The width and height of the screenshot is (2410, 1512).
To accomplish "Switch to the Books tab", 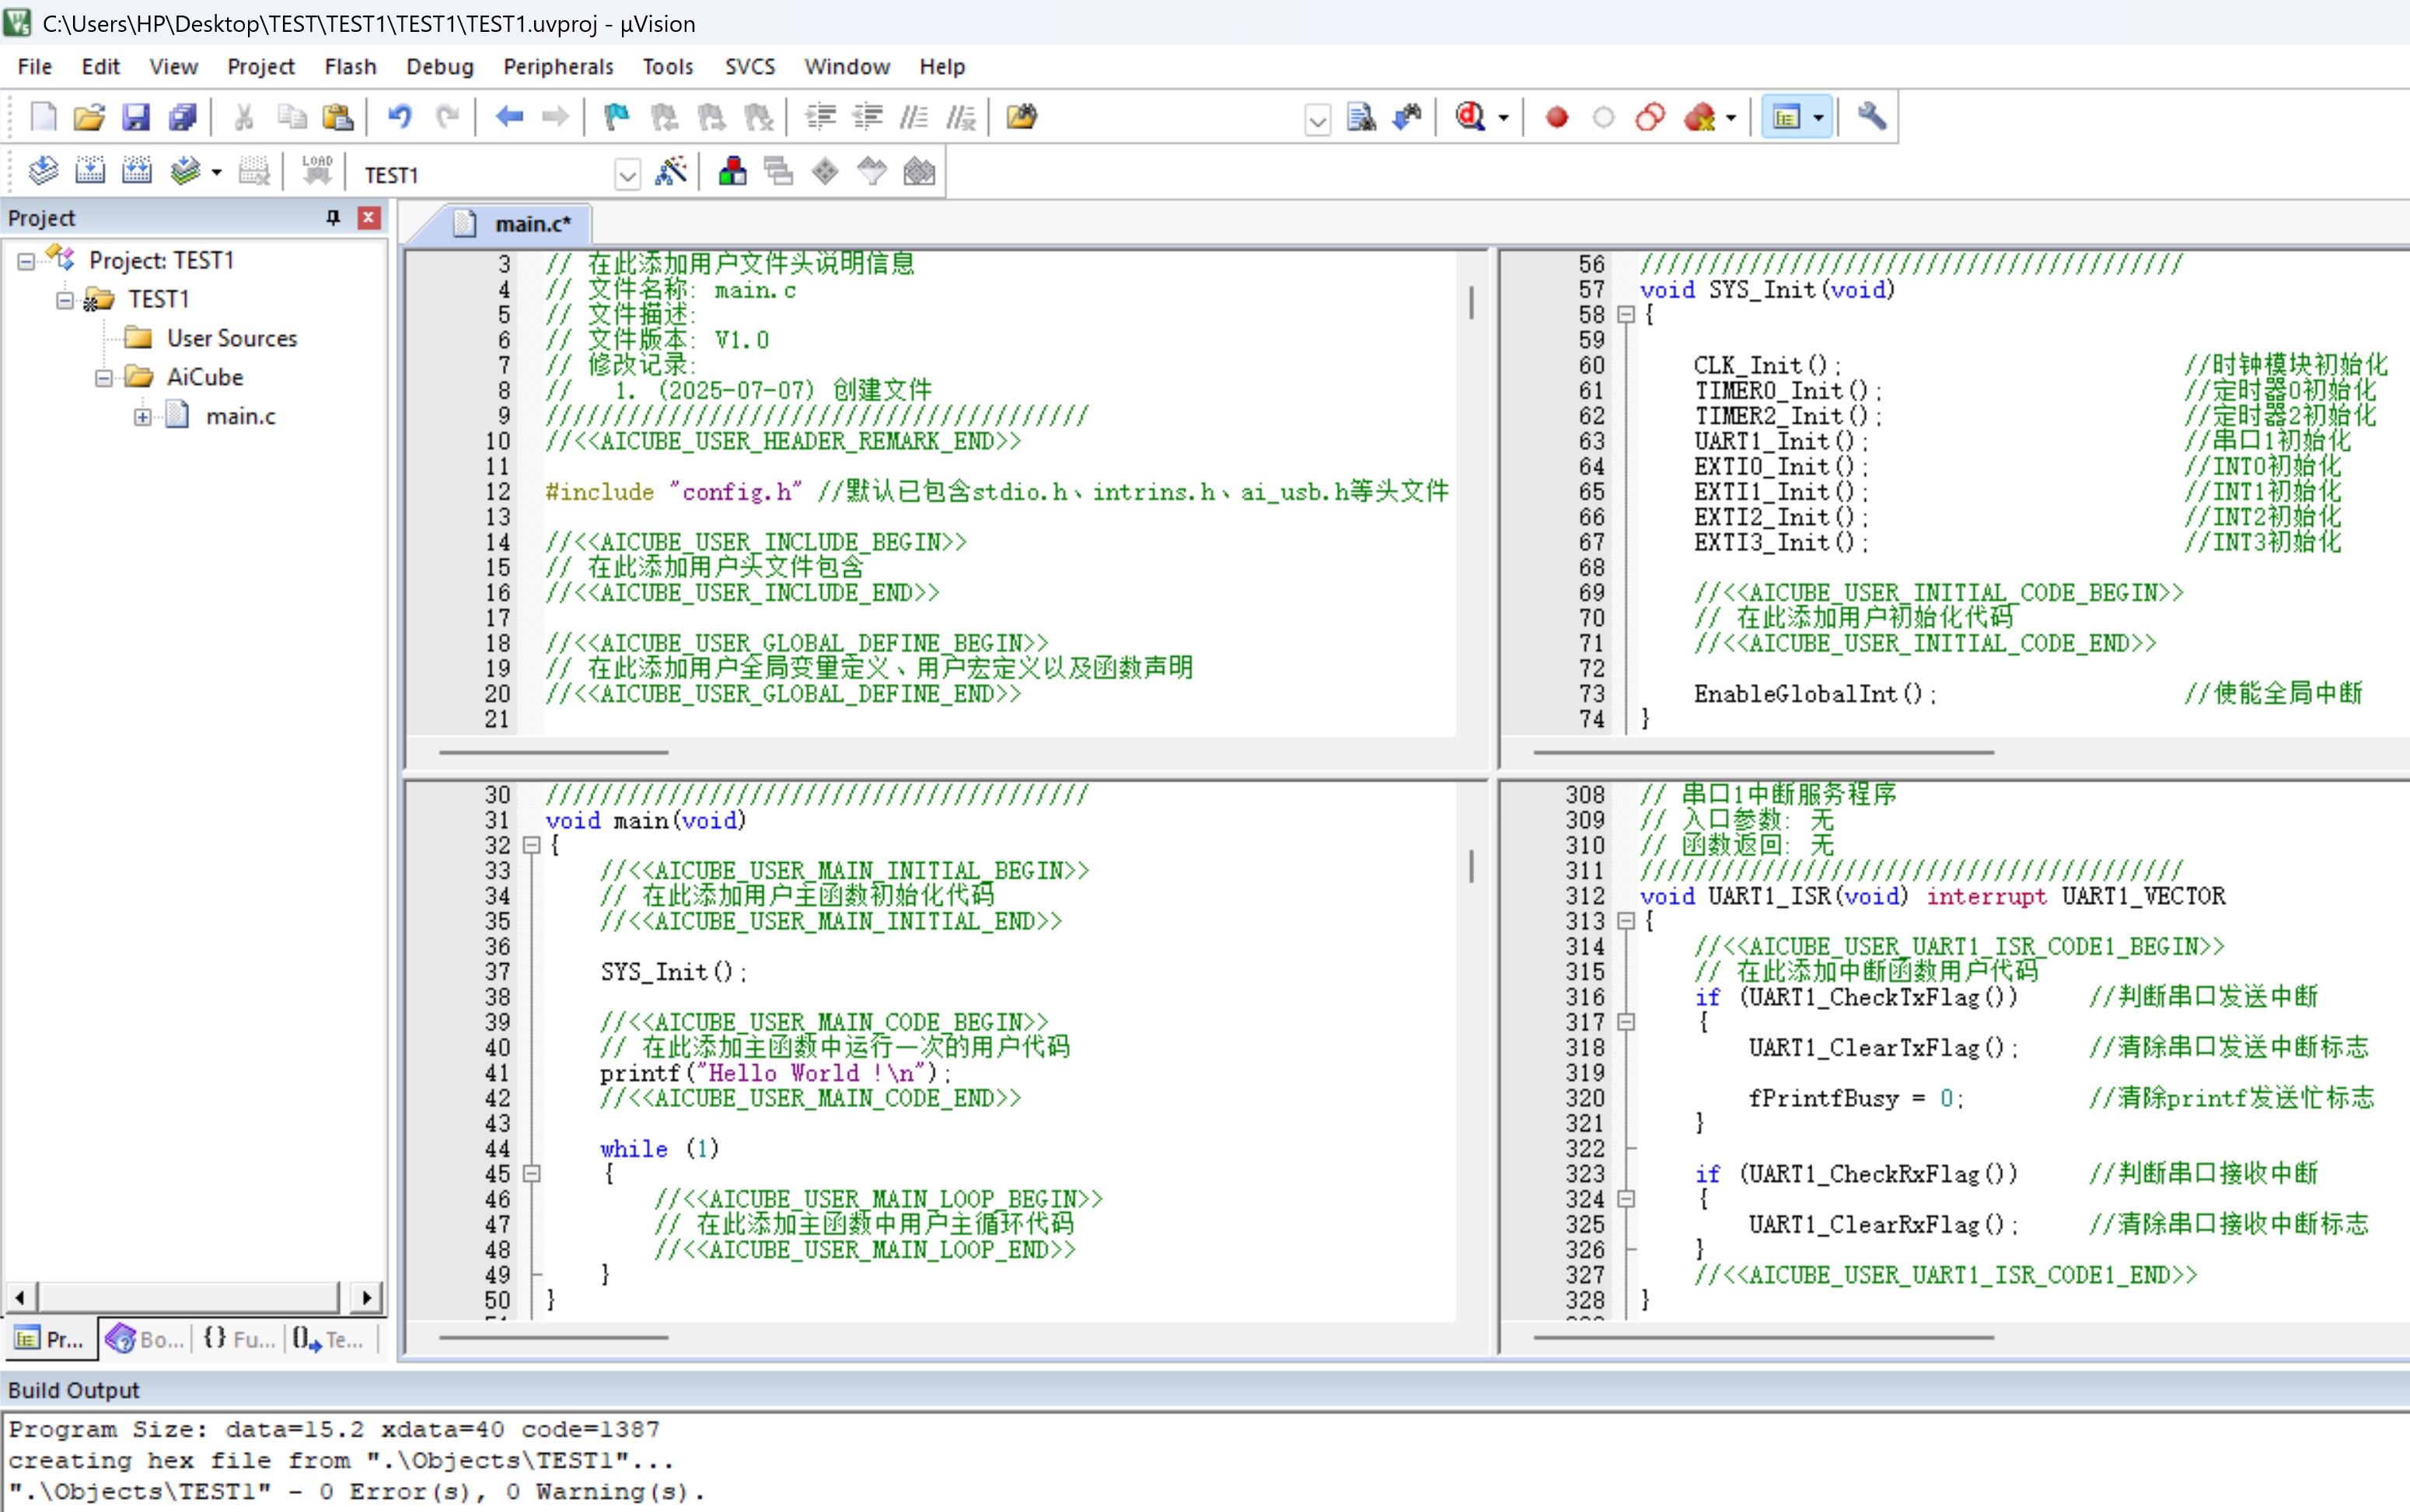I will (145, 1339).
